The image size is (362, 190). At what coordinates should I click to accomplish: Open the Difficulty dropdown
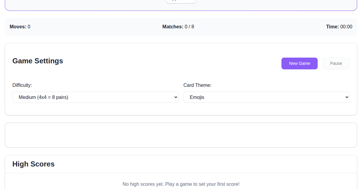point(95,97)
